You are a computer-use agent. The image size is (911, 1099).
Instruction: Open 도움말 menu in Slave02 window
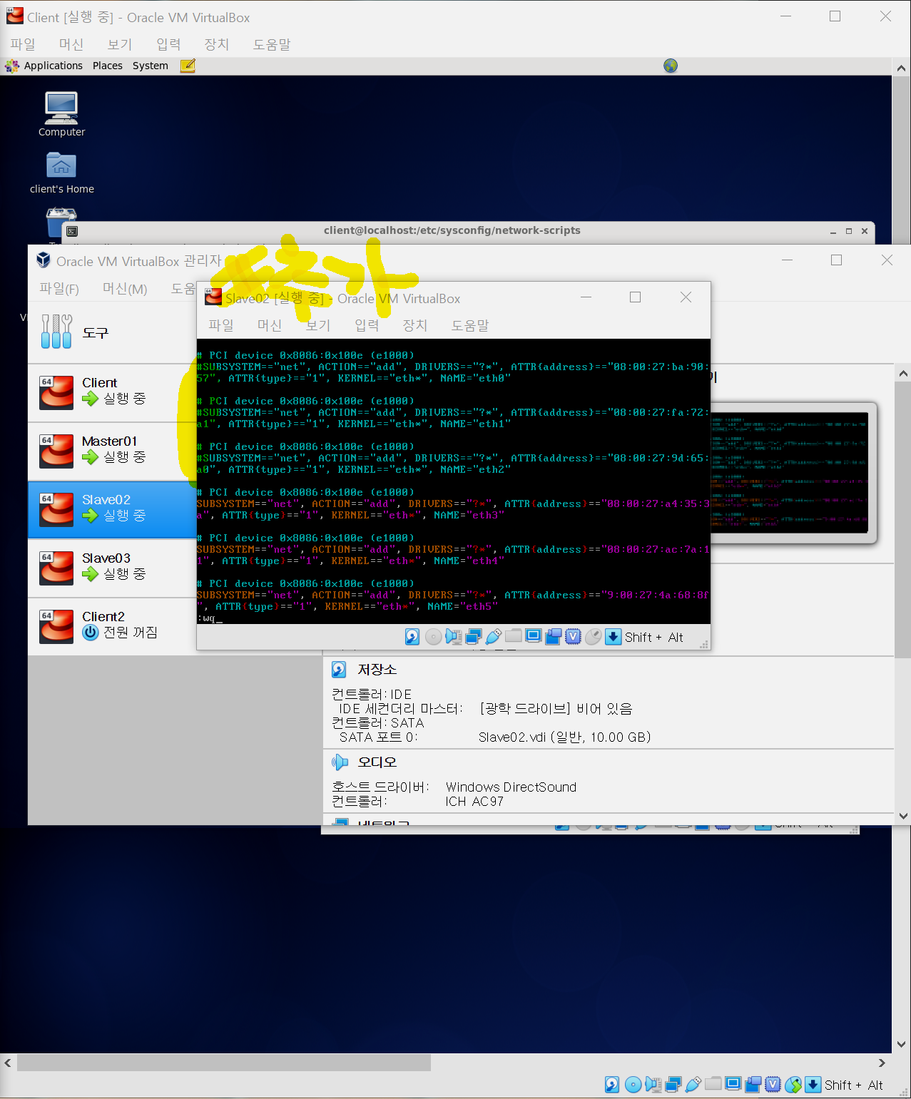pos(470,325)
